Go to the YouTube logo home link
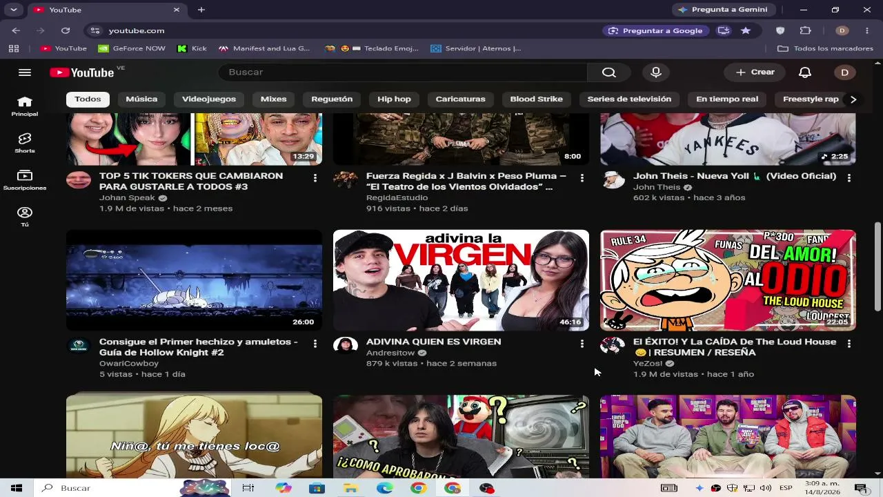 (82, 72)
